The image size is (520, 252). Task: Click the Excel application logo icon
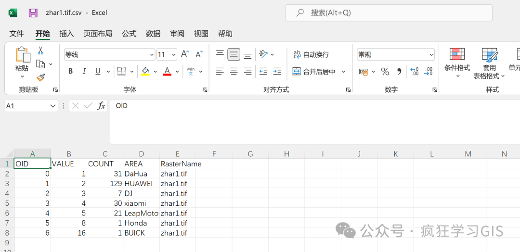pyautogui.click(x=13, y=13)
